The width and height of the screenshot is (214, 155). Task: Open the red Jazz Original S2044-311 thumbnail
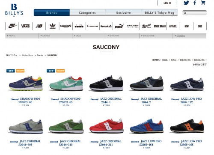tap(107, 126)
